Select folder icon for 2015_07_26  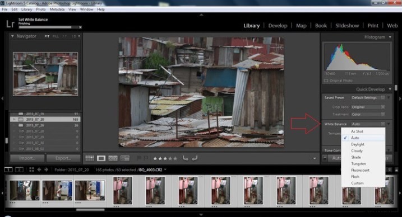click(21, 125)
